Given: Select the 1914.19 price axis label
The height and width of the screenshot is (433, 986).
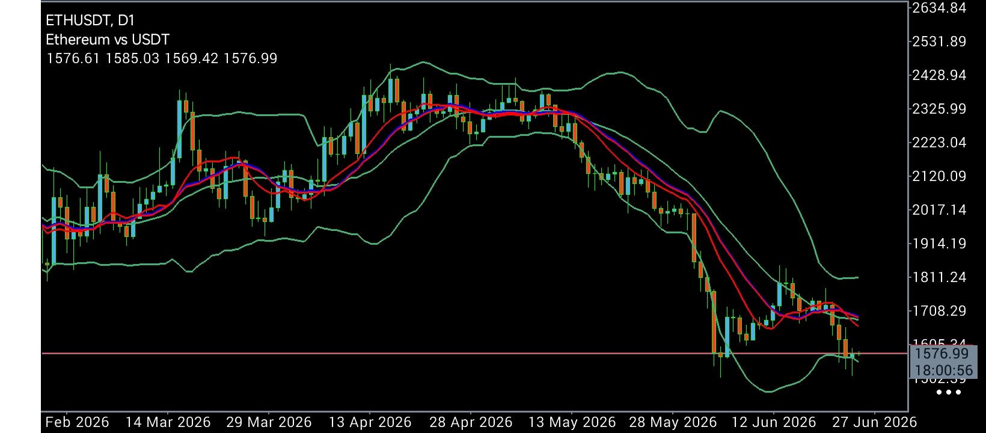Looking at the screenshot, I should coord(939,244).
